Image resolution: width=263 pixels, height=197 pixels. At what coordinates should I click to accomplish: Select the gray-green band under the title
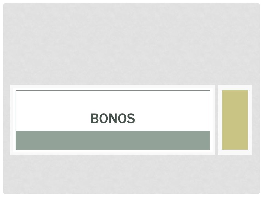point(113,141)
